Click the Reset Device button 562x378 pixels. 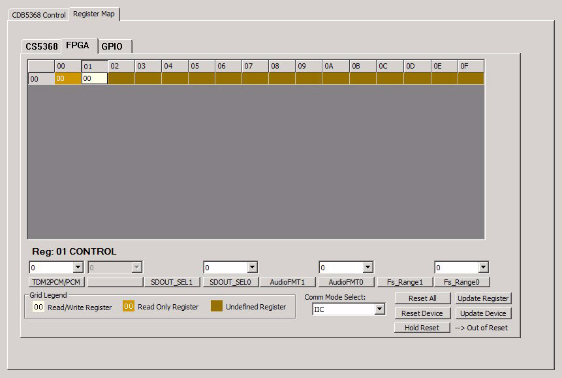point(422,313)
